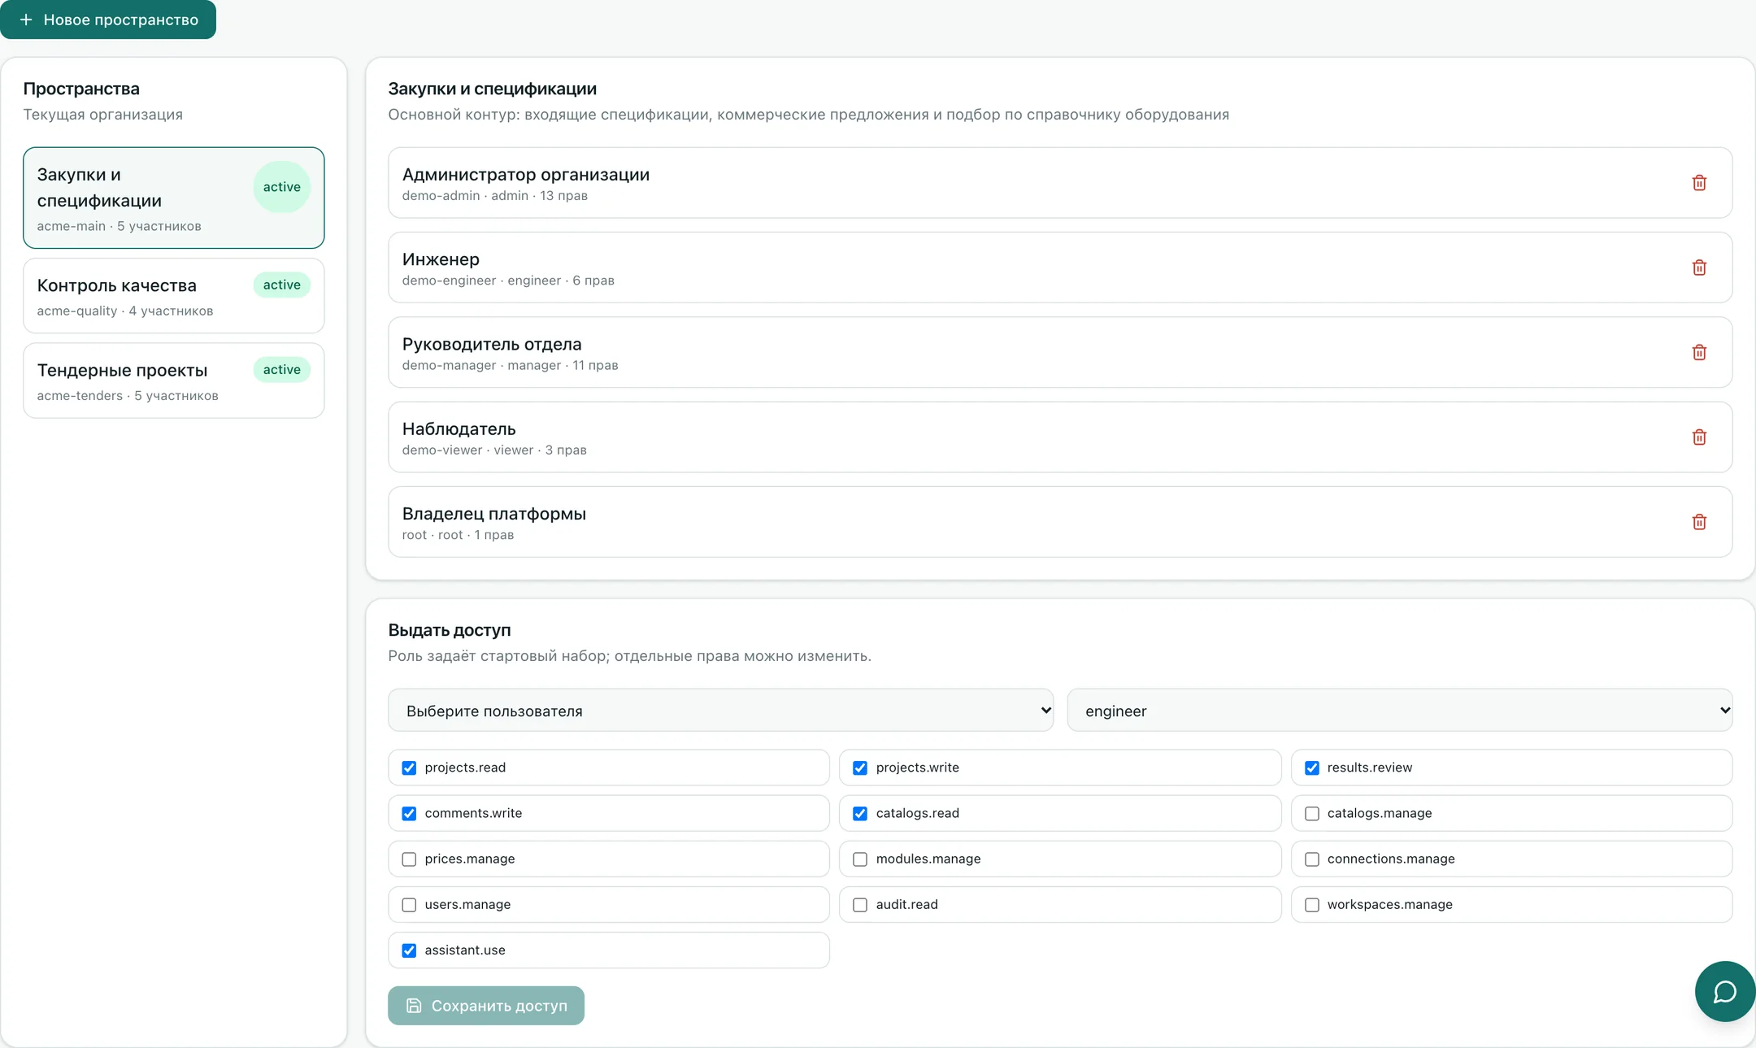Click active badge on Контроль качества
This screenshot has width=1756, height=1048.
pos(281,285)
